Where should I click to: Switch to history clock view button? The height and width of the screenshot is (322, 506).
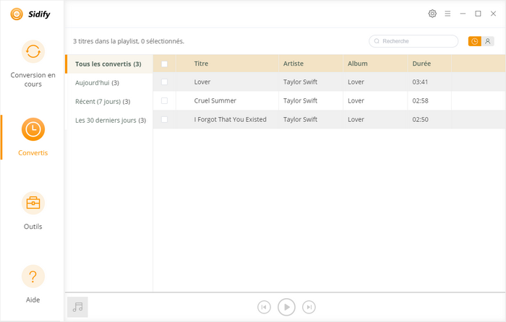(474, 41)
